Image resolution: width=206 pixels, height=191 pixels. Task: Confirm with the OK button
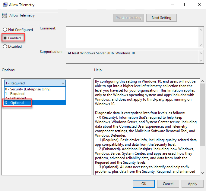point(144,184)
